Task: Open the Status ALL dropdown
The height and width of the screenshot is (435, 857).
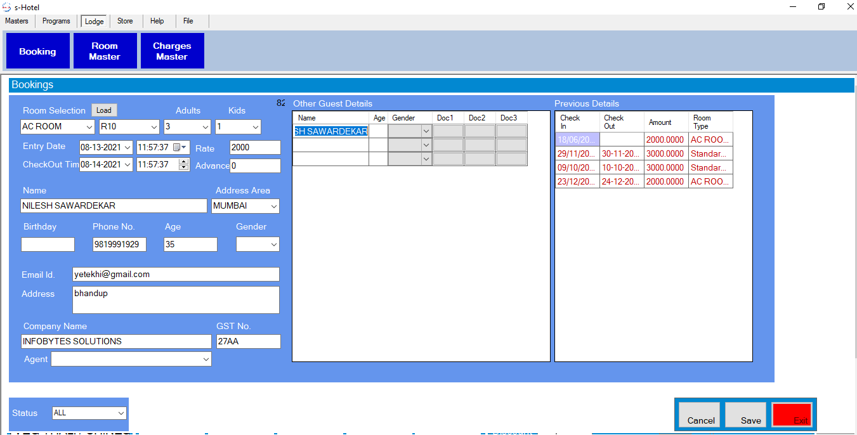Action: click(x=121, y=413)
